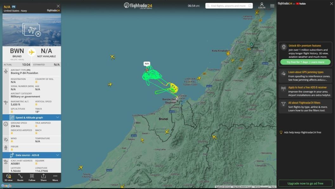Screen dimensions: 335x189
Task: Click the Speed & Altitude graph icon
Action: tap(12, 117)
